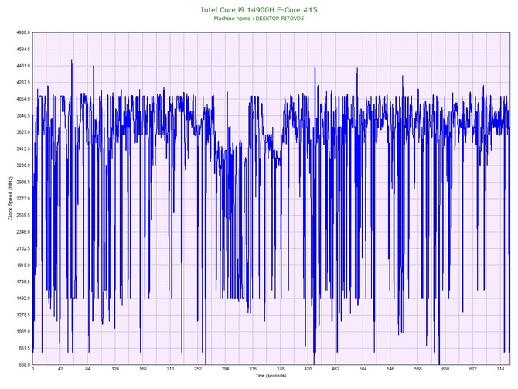518x389 pixels.
Task: Click the y-axis value 2559.5
Action: click(x=23, y=215)
